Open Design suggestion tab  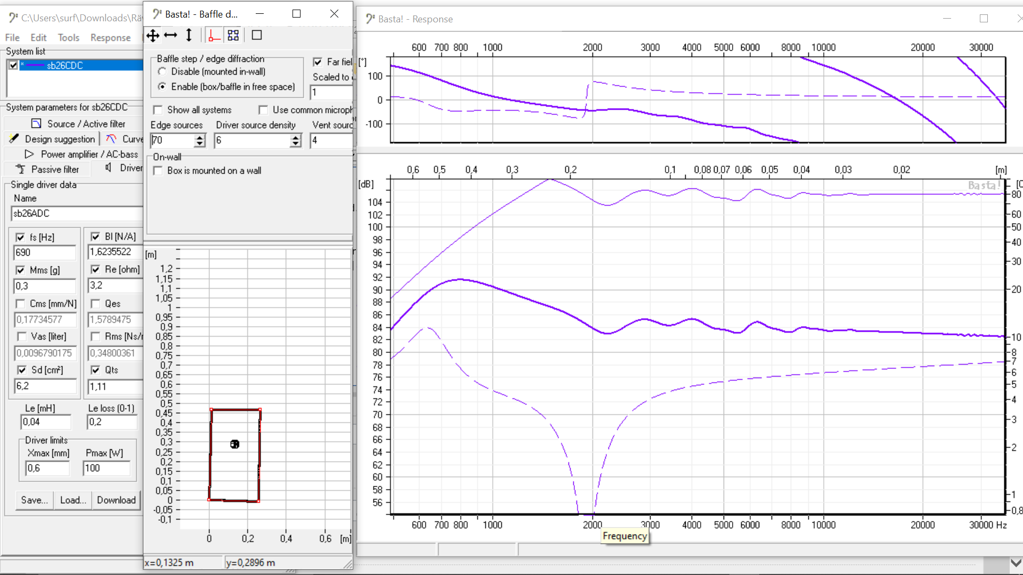tap(52, 139)
